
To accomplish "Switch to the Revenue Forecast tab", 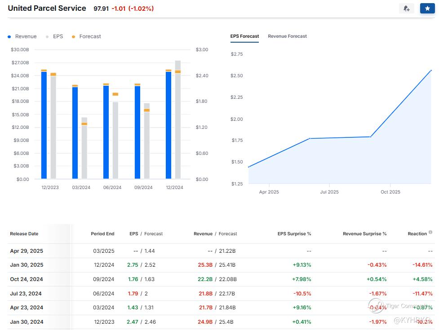I will pyautogui.click(x=287, y=36).
